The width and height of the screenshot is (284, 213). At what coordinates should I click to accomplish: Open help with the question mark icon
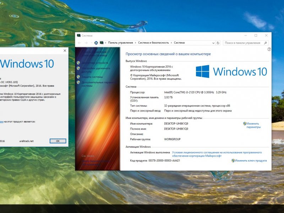[x=269, y=49]
